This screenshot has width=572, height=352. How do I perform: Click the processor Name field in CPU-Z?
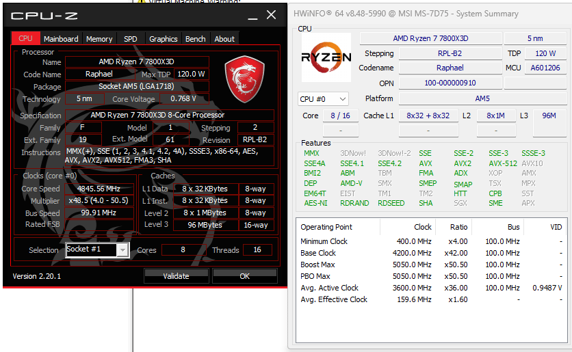[137, 62]
